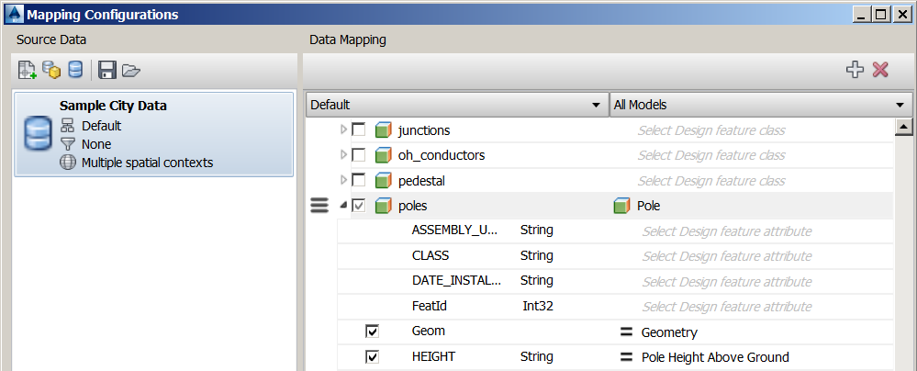The height and width of the screenshot is (371, 917).
Task: Tick the oh_conductors checkbox
Action: click(x=359, y=155)
